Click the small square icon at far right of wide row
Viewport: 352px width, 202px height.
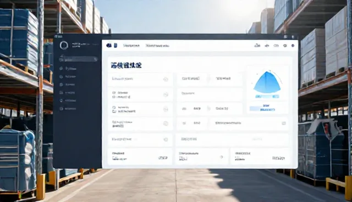click(284, 123)
